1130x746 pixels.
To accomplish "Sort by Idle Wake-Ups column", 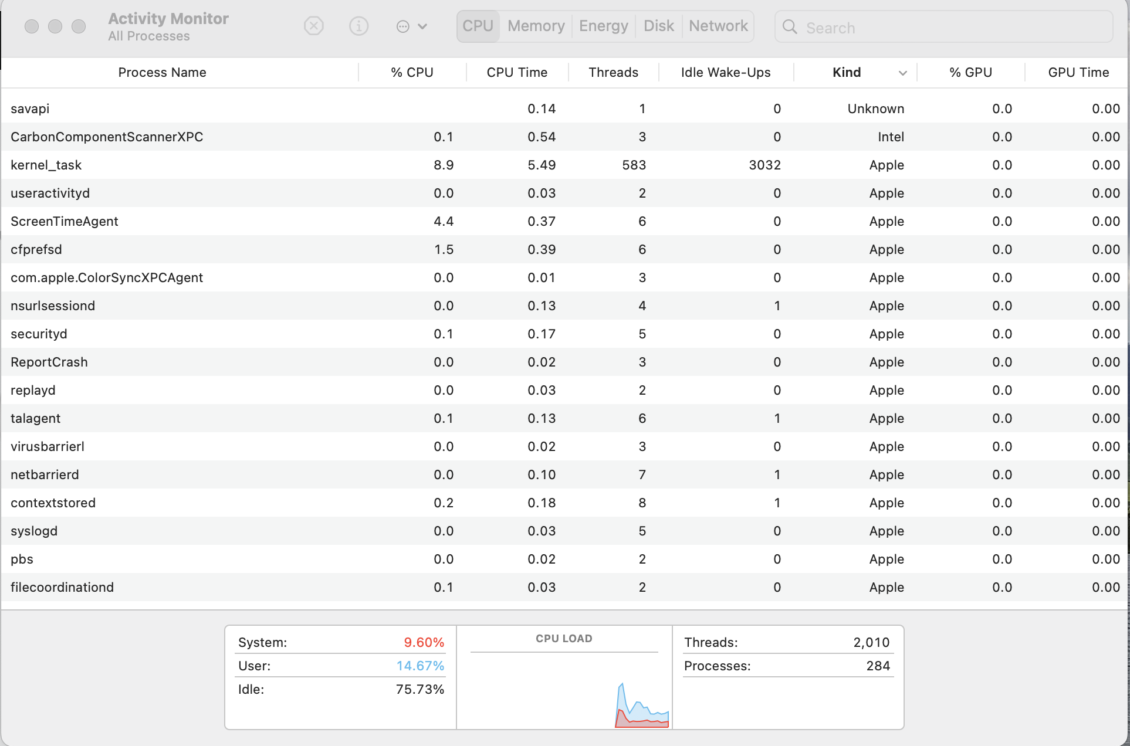I will coord(725,73).
